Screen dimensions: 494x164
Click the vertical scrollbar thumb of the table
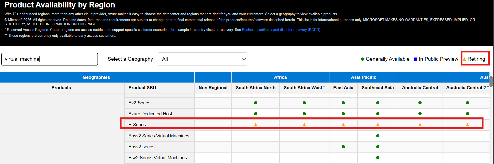[x=491, y=81]
